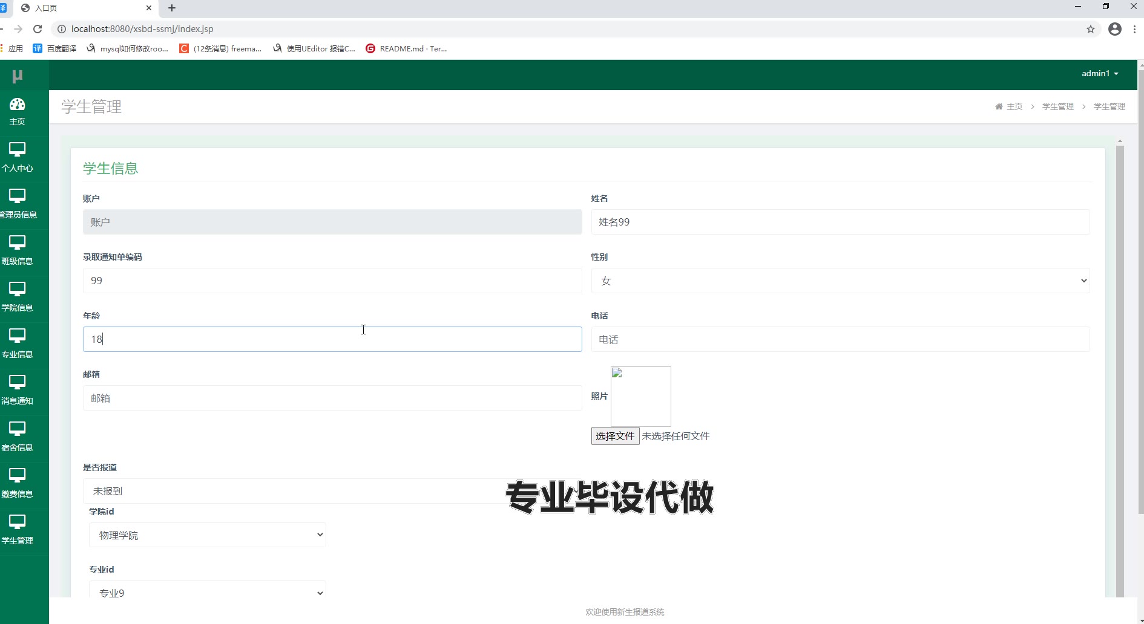Open 专业信息 in the sidebar
This screenshot has width=1144, height=624.
[x=18, y=345]
